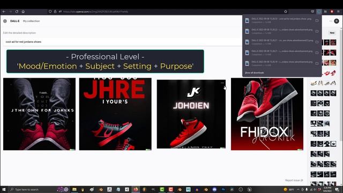
Task: Open the Firefox hamburger application menu
Action: coord(338,11)
